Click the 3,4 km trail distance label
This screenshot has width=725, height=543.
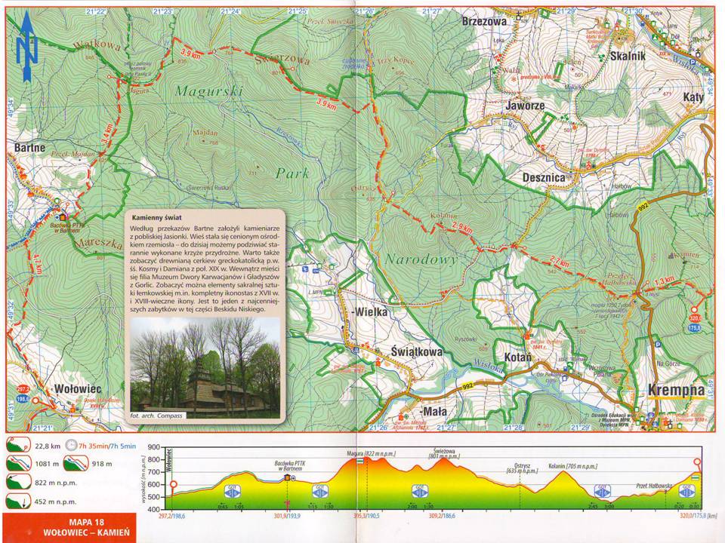click(106, 141)
